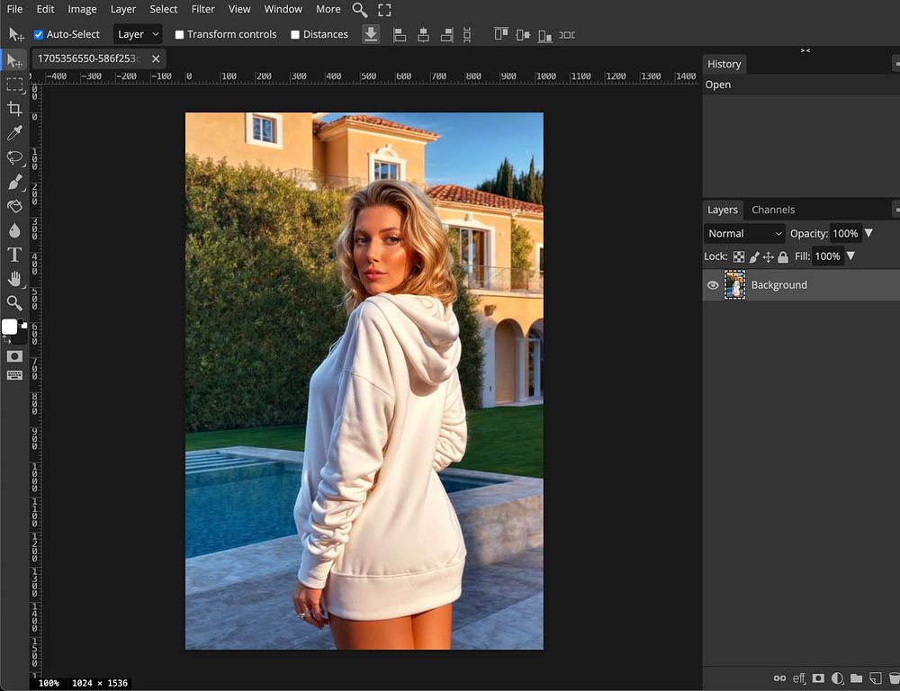900x691 pixels.
Task: Open the Filter menu
Action: point(202,9)
